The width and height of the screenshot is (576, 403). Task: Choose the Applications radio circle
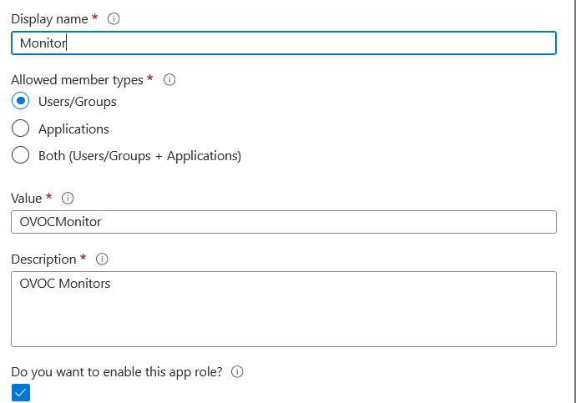click(22, 129)
